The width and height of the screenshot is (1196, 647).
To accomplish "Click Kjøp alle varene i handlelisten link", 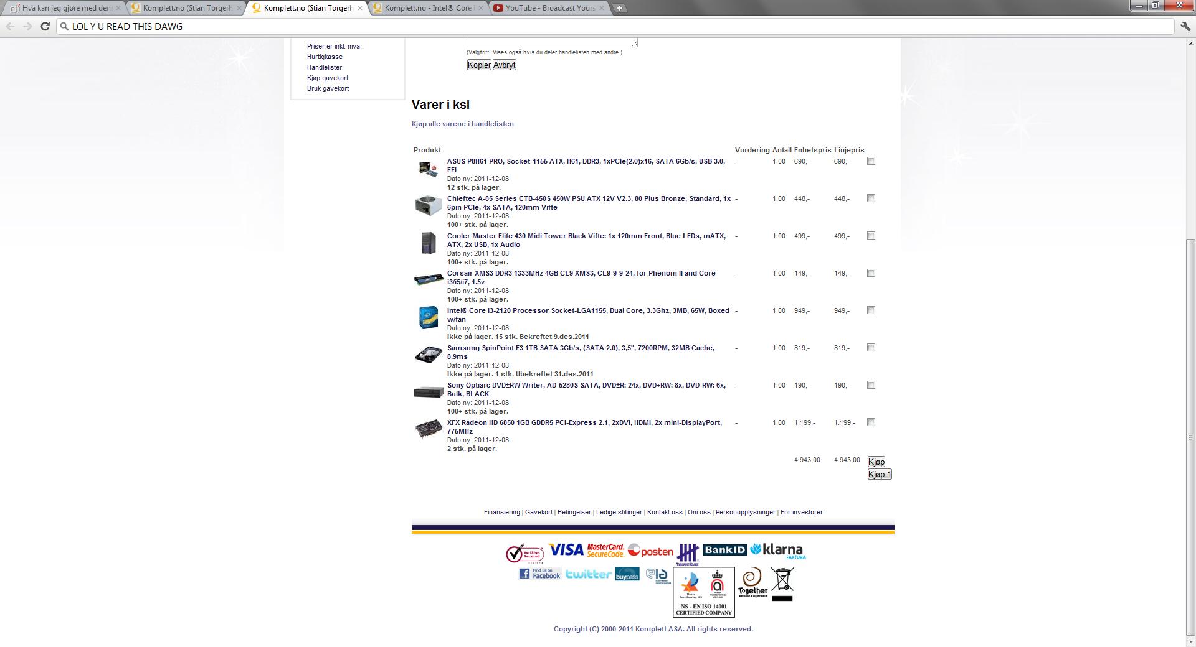I will point(463,124).
